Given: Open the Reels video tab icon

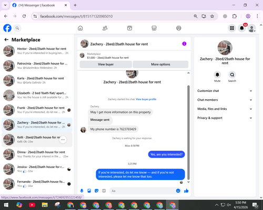Looking at the screenshot, I should 129,28.
